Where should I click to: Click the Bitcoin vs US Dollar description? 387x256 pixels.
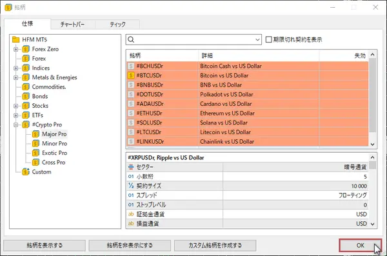[224, 75]
